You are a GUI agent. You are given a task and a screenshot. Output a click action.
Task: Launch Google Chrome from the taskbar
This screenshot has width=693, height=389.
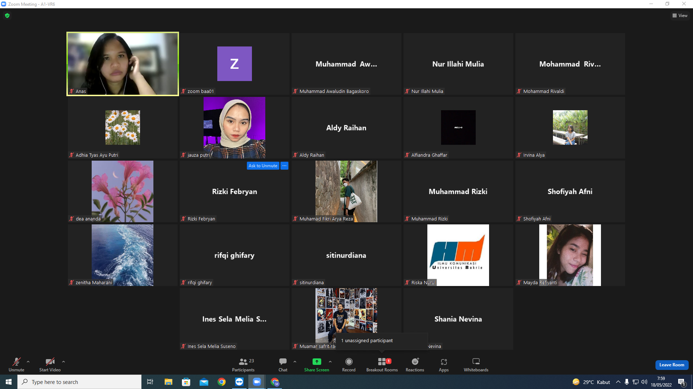(222, 382)
